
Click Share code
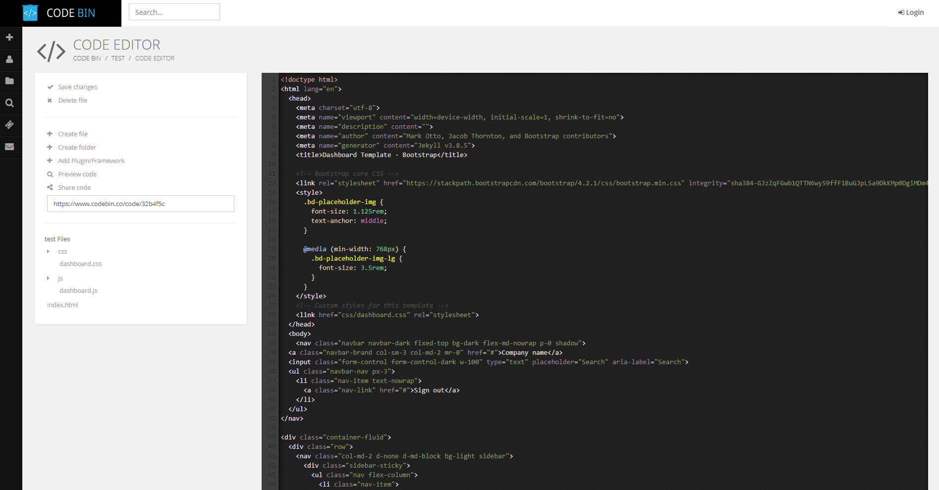pyautogui.click(x=74, y=187)
